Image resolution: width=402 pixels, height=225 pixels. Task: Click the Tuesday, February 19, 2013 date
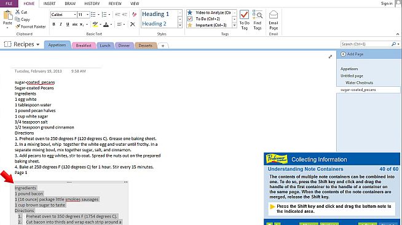pyautogui.click(x=38, y=71)
